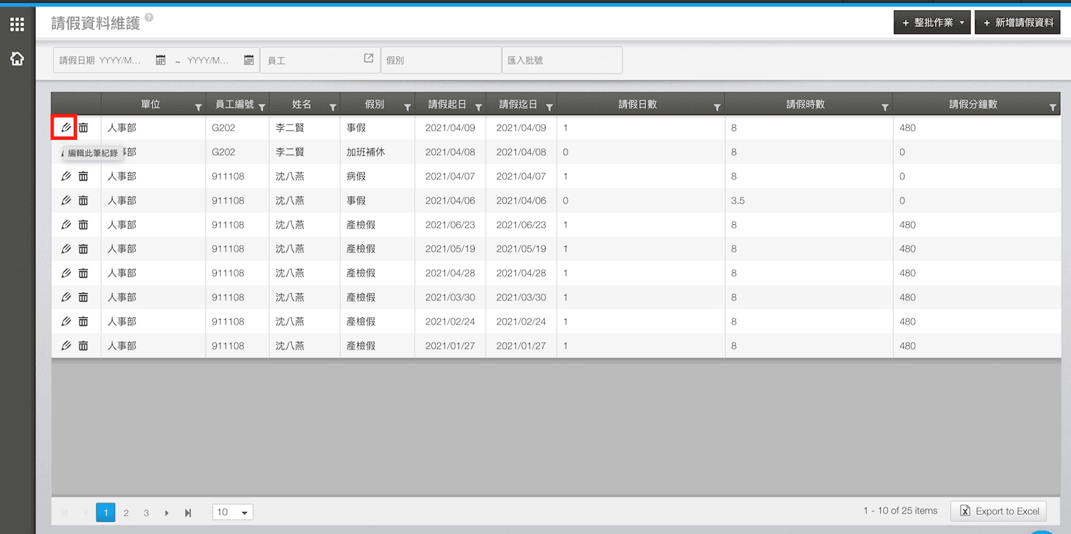This screenshot has height=534, width=1071.
Task: Click help icon beside 請假資料維護 title
Action: point(149,17)
